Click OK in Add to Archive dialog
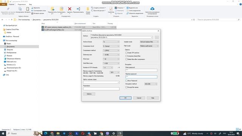Screen dimensions: 242x136 (x=126, y=98)
